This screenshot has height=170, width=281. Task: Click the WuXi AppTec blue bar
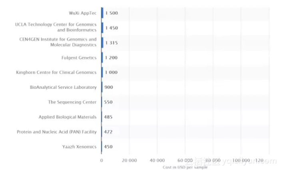pyautogui.click(x=102, y=13)
